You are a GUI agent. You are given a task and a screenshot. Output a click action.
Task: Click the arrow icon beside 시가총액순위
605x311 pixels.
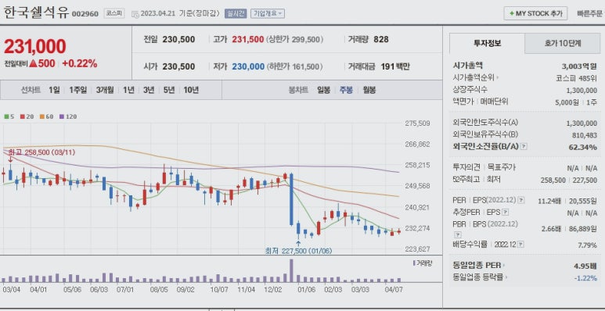pos(497,78)
